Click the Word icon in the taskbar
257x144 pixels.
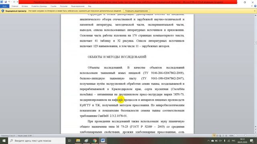click(x=103, y=140)
